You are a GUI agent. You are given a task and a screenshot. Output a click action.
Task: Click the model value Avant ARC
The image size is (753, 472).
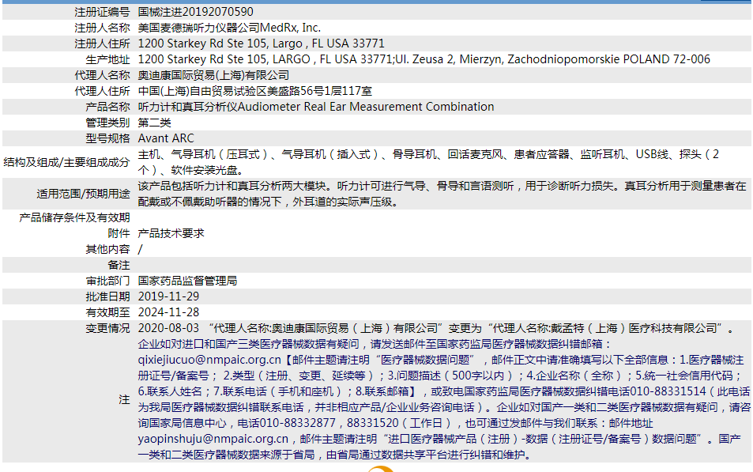tap(166, 138)
